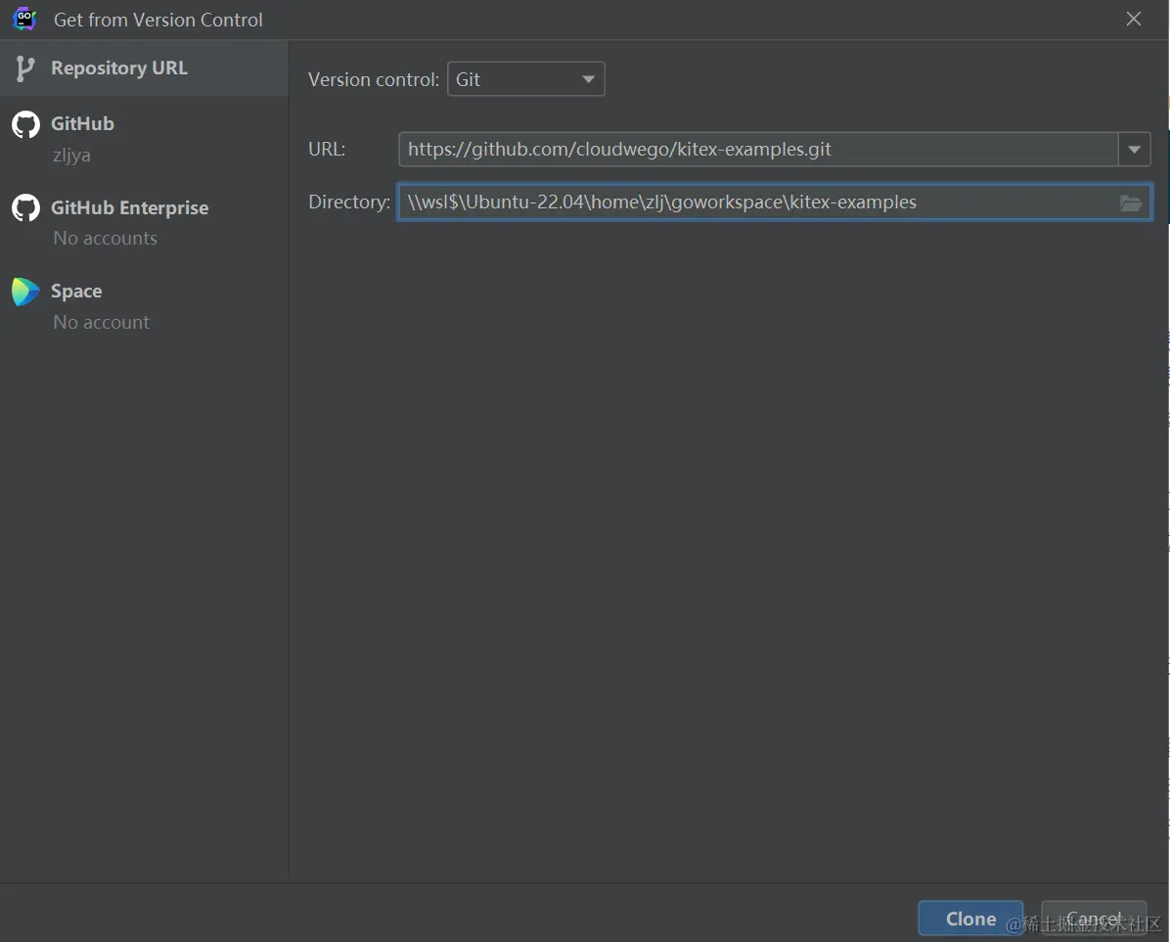1170x942 pixels.
Task: Open the Version control Git dropdown
Action: (x=525, y=79)
